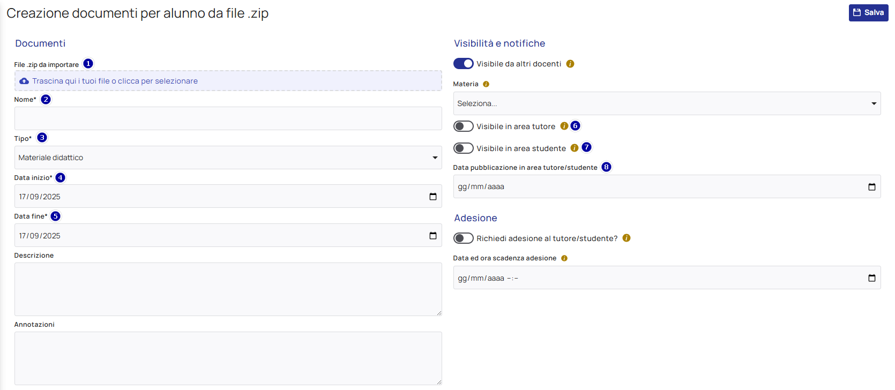This screenshot has height=390, width=895.
Task: Enable Visibile in area tutore toggle
Action: 464,126
